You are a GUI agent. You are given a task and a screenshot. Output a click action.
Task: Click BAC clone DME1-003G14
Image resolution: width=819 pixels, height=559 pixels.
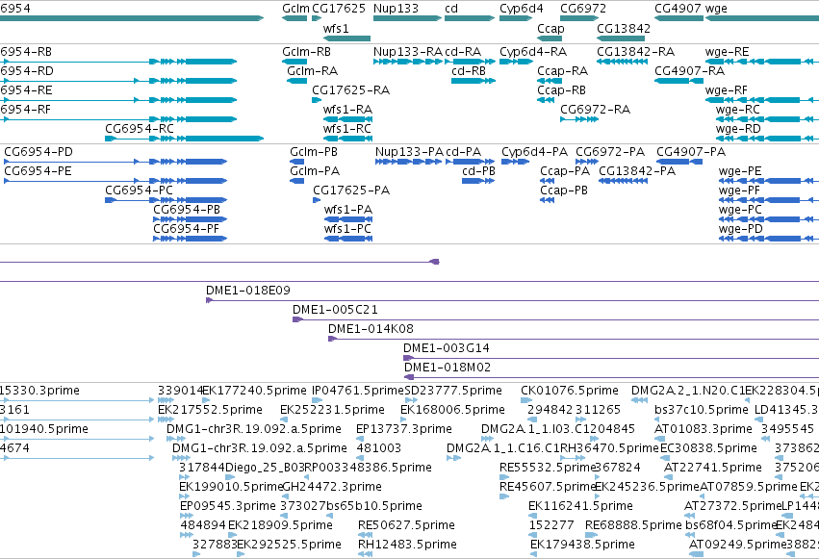(446, 348)
